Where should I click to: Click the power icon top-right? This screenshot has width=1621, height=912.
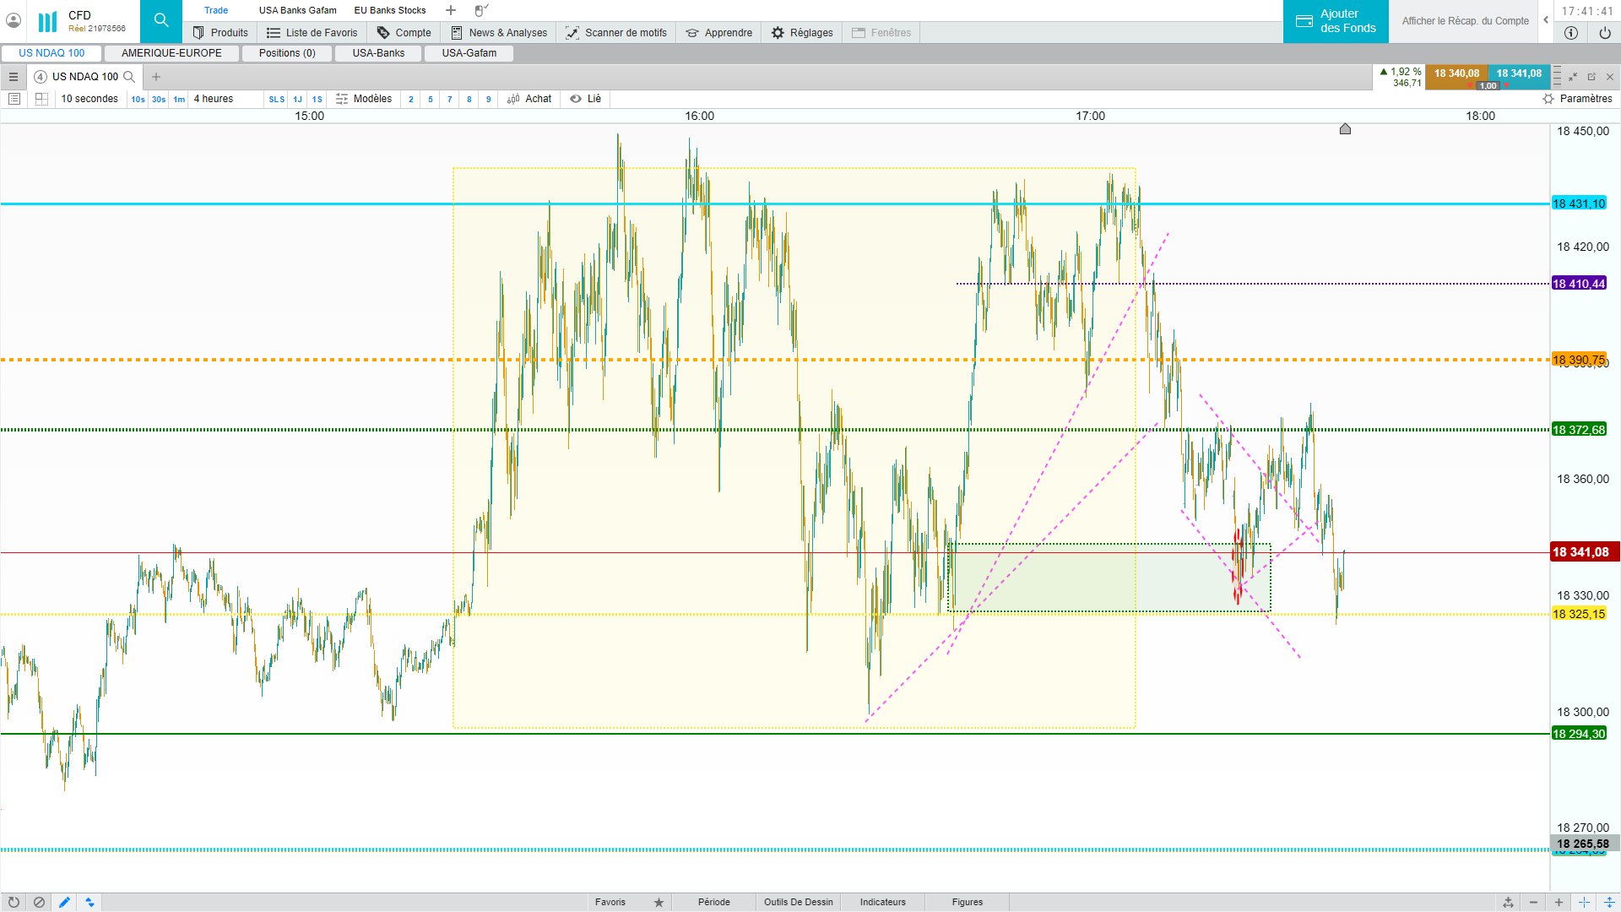coord(1605,33)
